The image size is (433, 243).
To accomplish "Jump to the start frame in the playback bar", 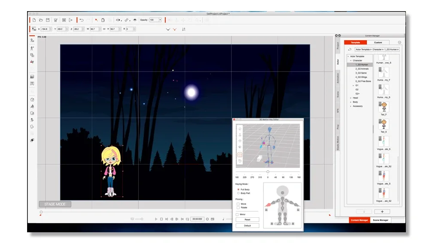I will click(167, 219).
